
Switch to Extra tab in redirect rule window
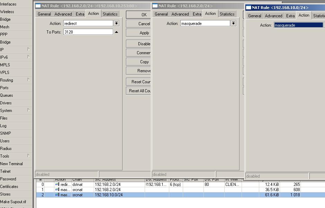coord(80,14)
